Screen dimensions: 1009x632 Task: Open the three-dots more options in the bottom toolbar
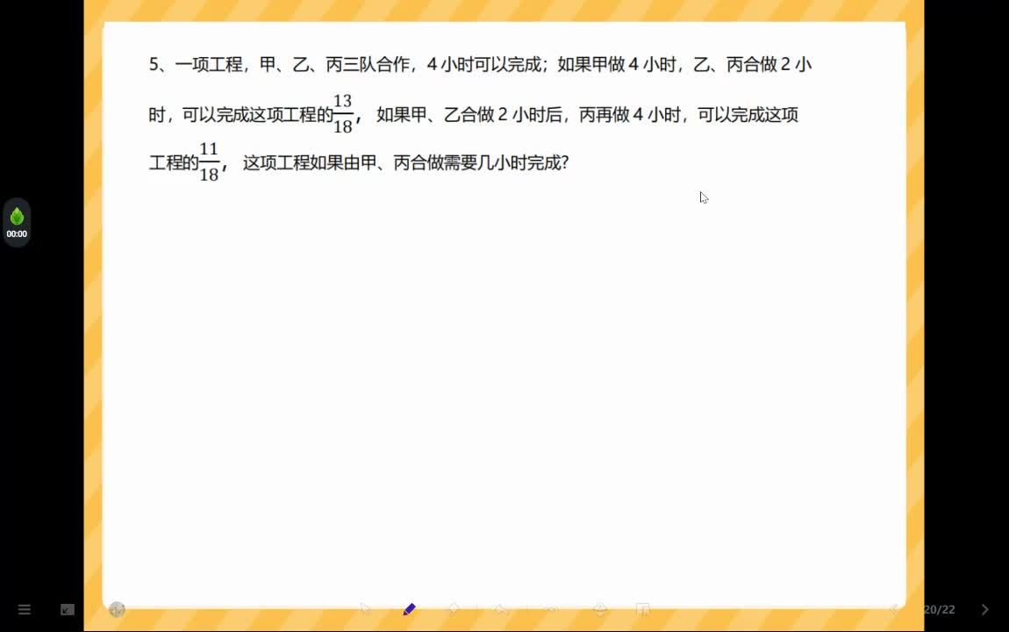click(x=552, y=609)
